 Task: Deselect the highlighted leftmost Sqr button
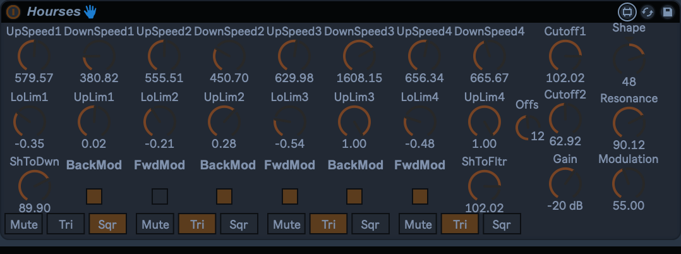(107, 224)
